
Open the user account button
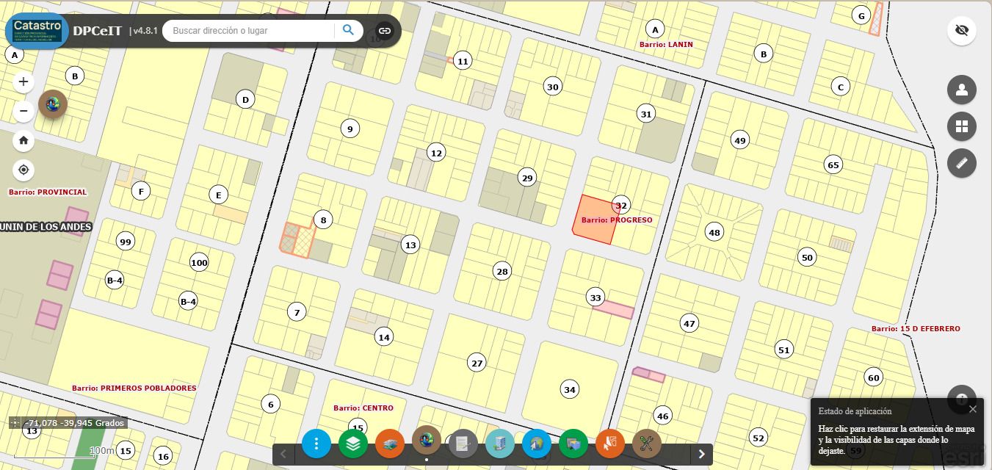[961, 90]
